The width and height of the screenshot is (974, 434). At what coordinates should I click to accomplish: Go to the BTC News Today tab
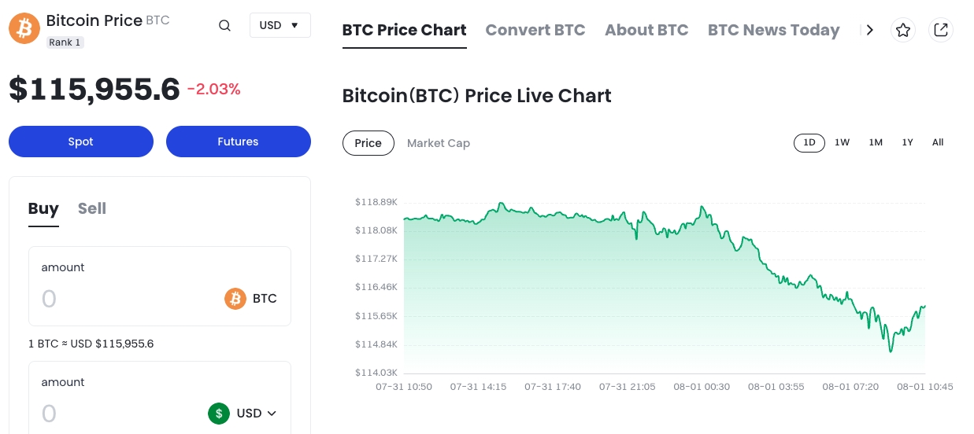[773, 30]
